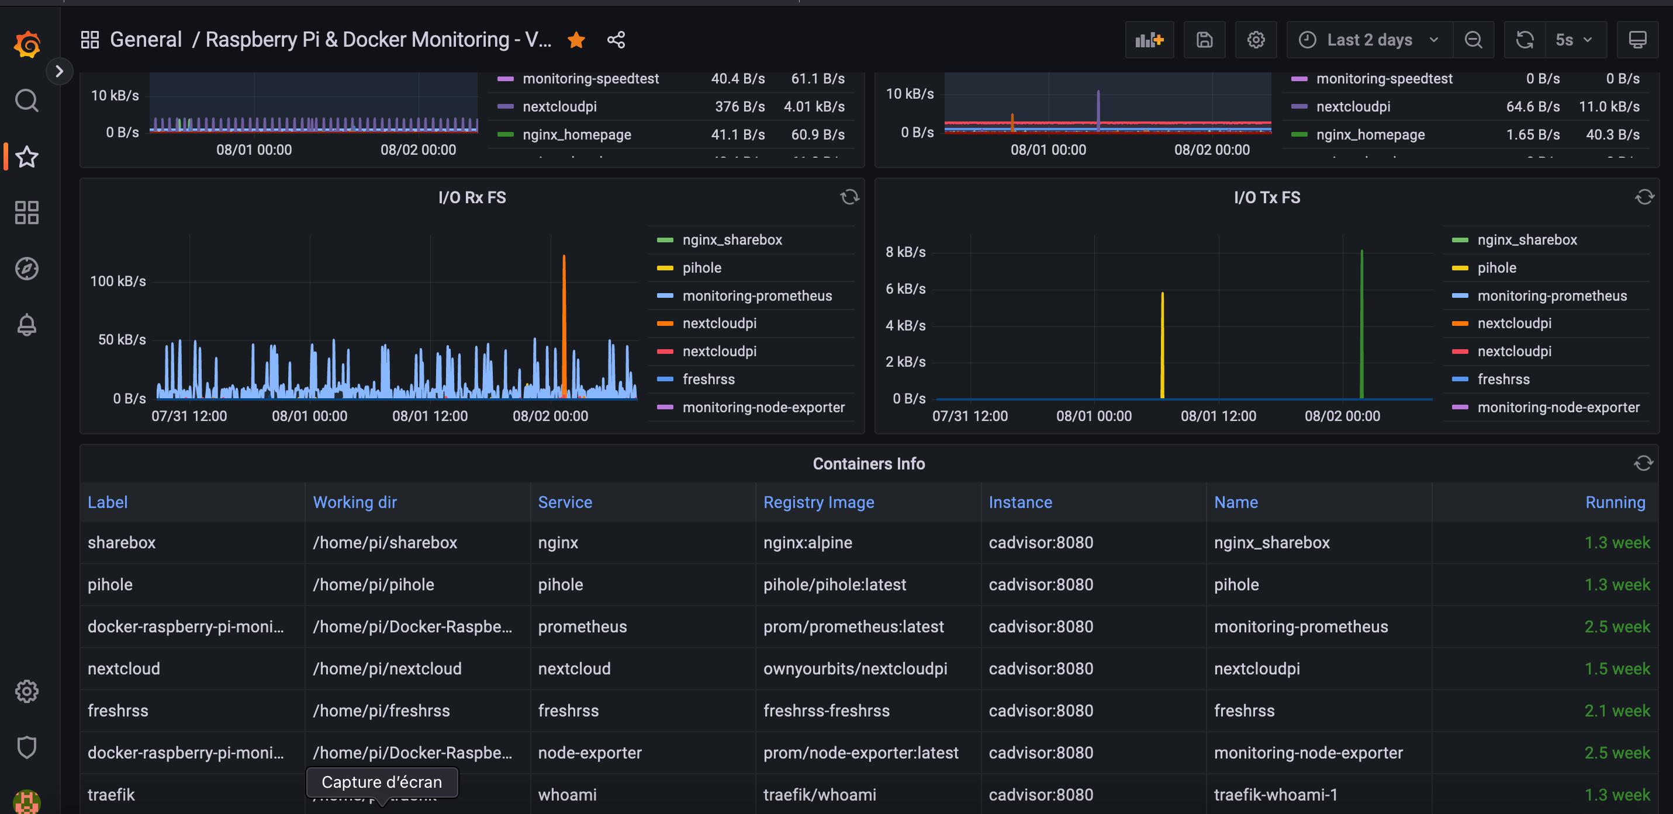
Task: Open the Last 2 days time picker
Action: pyautogui.click(x=1368, y=40)
